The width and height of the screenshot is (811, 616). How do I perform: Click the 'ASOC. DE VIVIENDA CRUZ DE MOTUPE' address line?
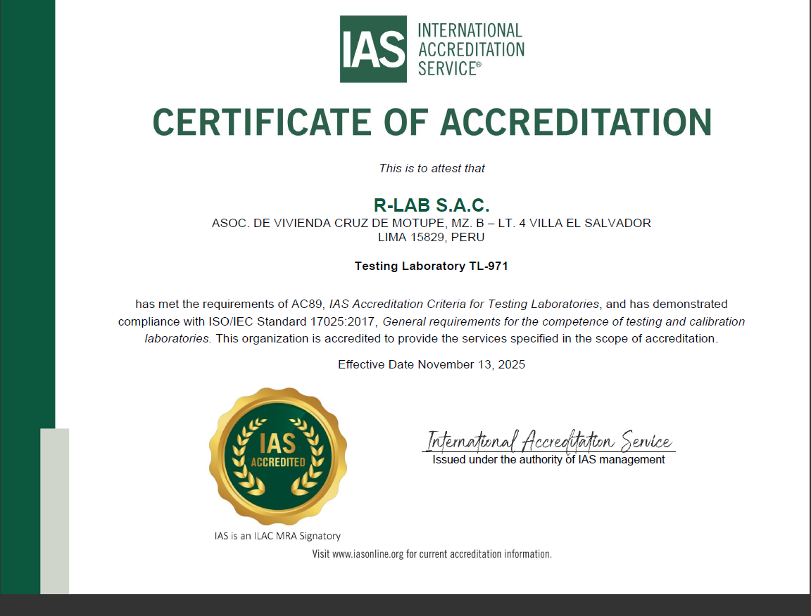pyautogui.click(x=432, y=223)
